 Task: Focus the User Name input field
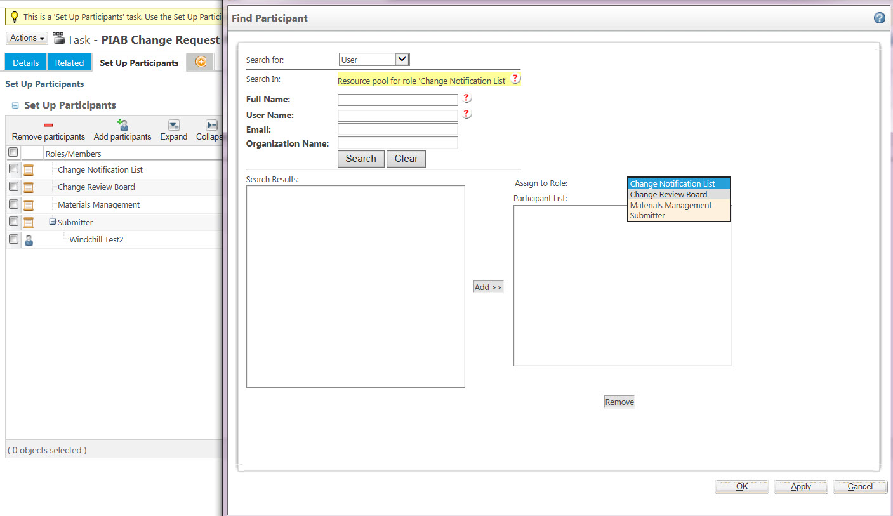tap(398, 116)
